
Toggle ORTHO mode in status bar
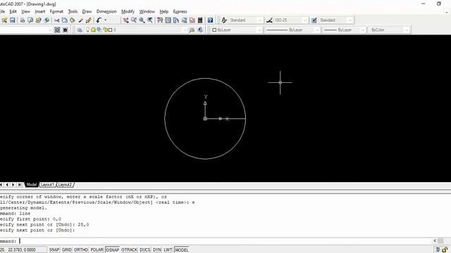point(81,250)
